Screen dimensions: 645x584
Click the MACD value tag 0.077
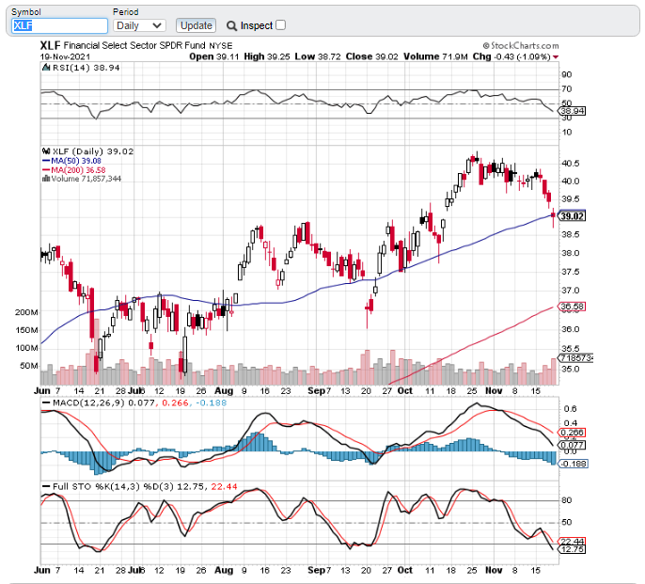pos(572,445)
